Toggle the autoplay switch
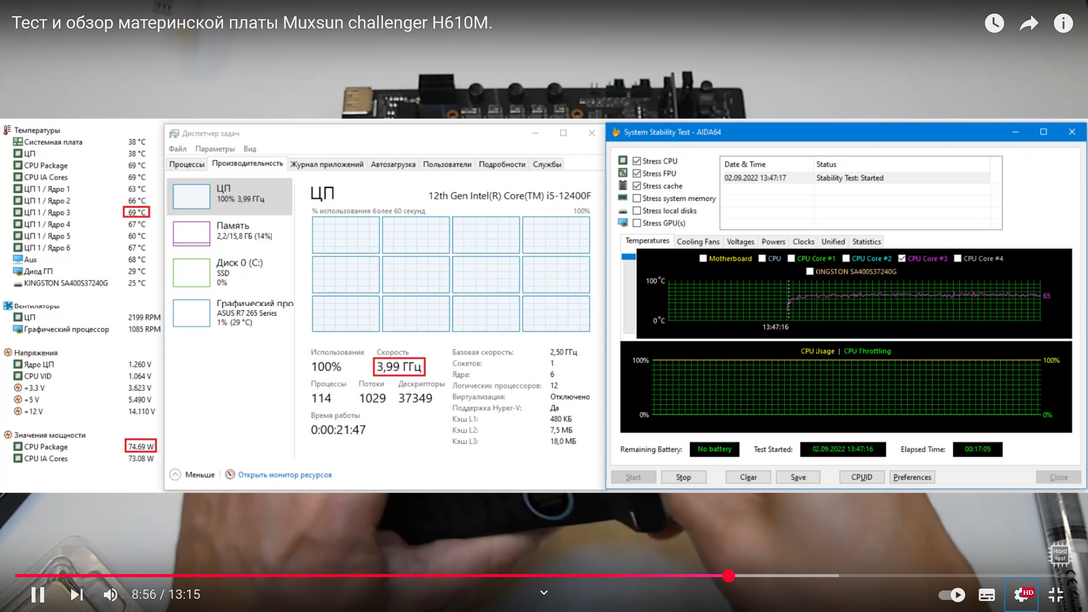 (x=952, y=595)
